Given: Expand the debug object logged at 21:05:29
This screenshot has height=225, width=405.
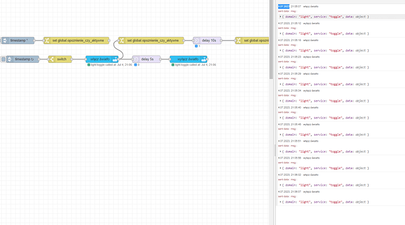Looking at the screenshot, I should 281,84.
